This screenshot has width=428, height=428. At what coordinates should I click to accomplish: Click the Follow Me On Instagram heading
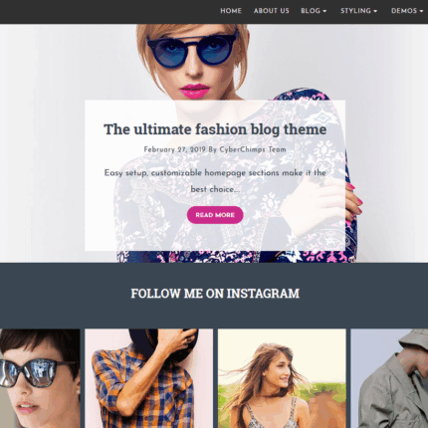click(x=215, y=294)
